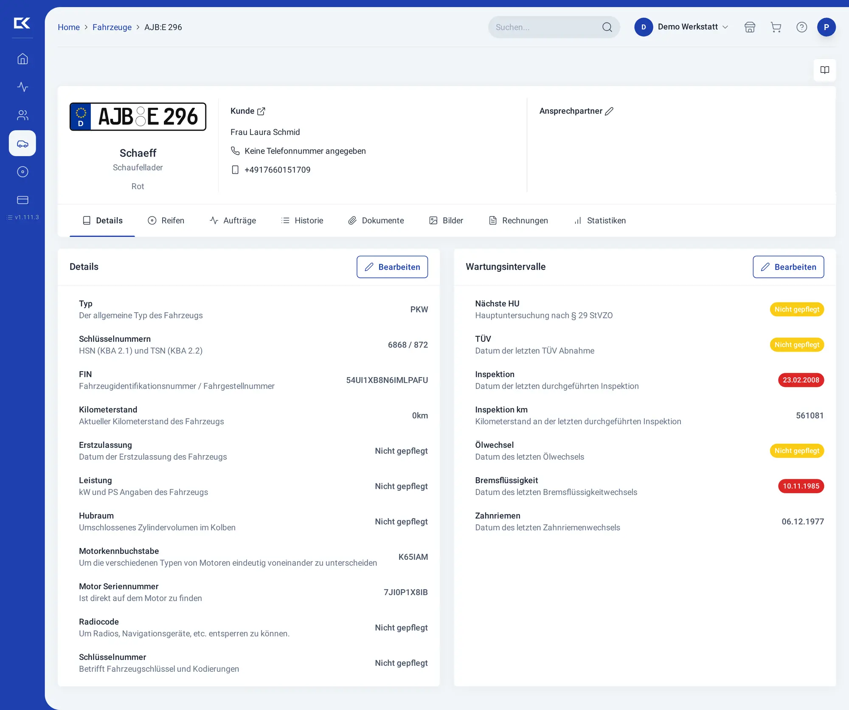The image size is (849, 710).
Task: Switch to the Details tab
Action: (x=102, y=221)
